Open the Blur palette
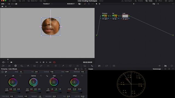Viewport: 175px width, 98px height. pyautogui.click(x=92, y=66)
